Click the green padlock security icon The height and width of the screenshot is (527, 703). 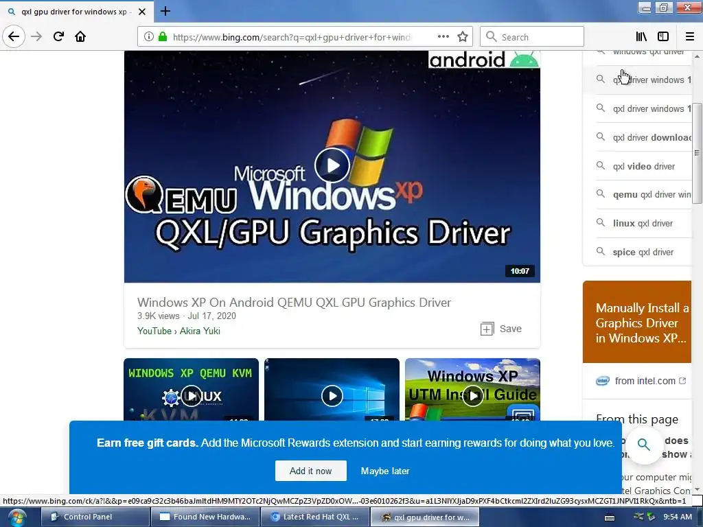163,36
